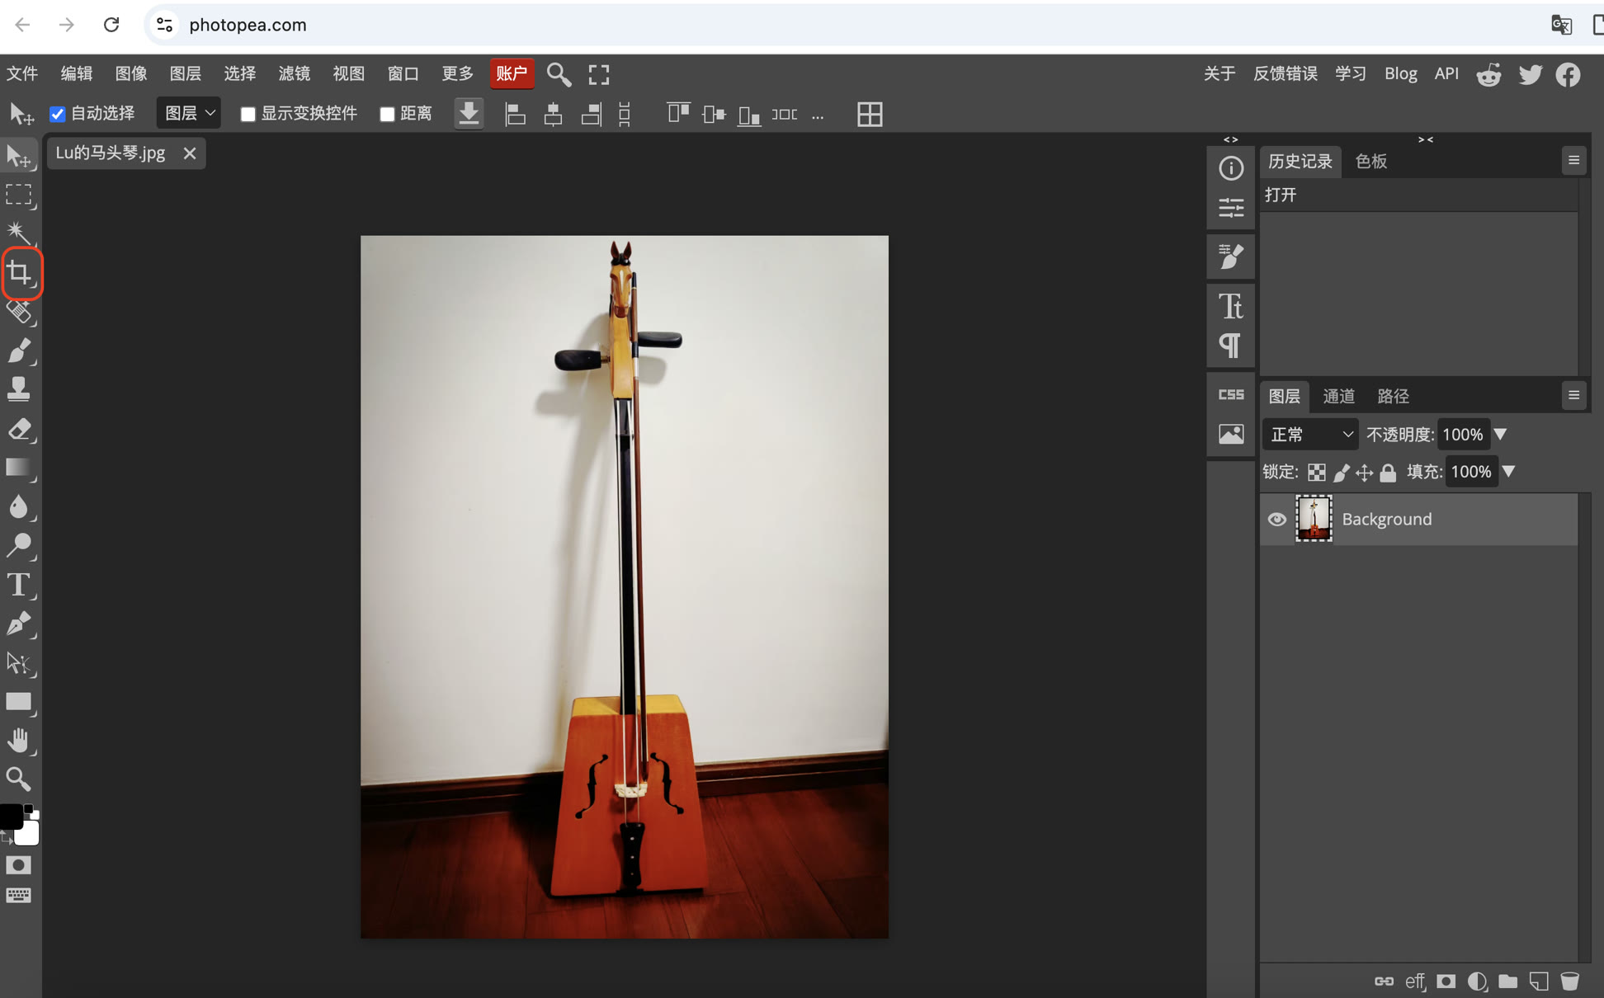Open the 滤镜 menu
The height and width of the screenshot is (998, 1604).
click(294, 73)
